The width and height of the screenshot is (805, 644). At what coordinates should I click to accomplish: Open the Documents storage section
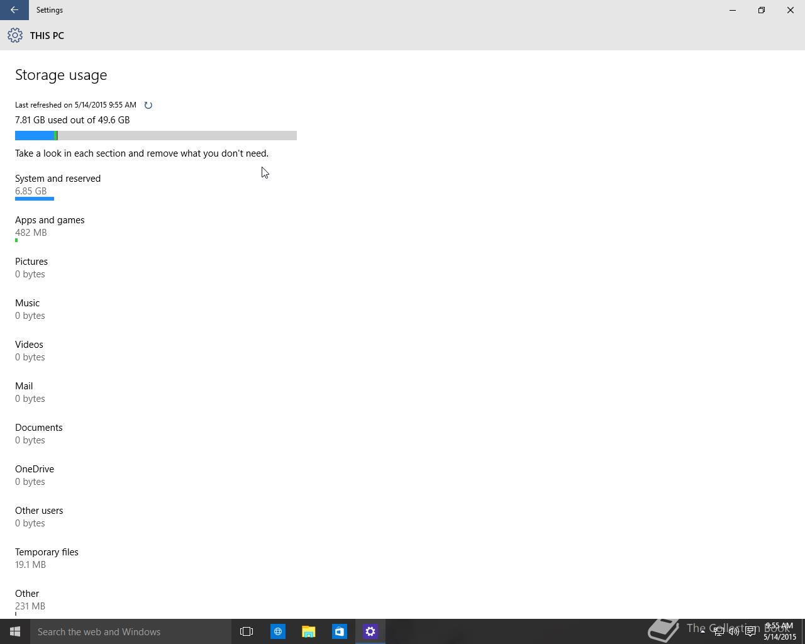(x=39, y=434)
